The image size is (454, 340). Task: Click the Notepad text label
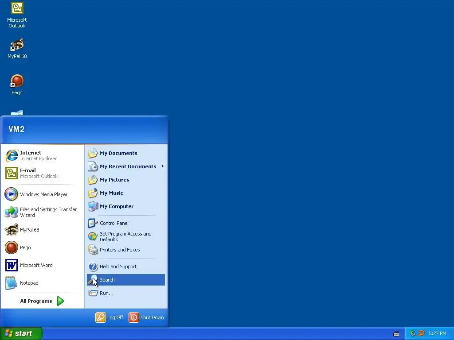click(29, 283)
